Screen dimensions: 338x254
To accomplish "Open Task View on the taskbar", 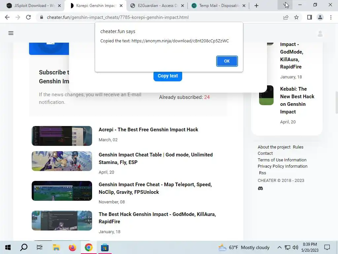I will coord(40,247).
